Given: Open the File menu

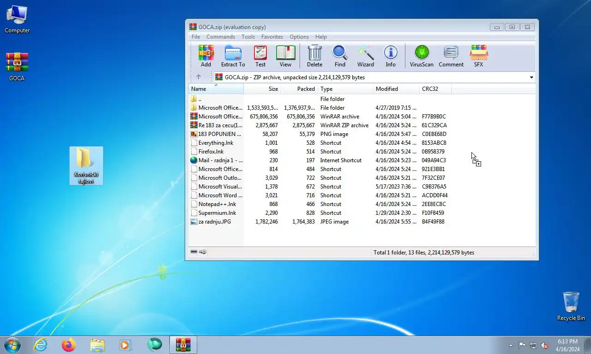Looking at the screenshot, I should click(196, 37).
